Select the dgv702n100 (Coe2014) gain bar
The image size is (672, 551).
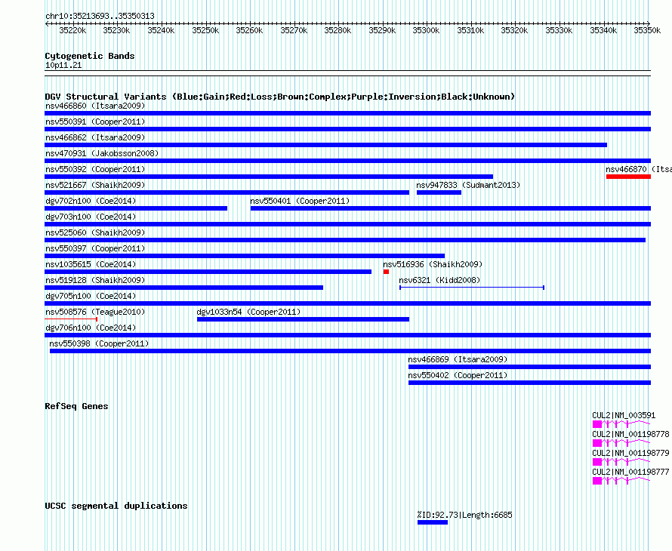point(136,208)
